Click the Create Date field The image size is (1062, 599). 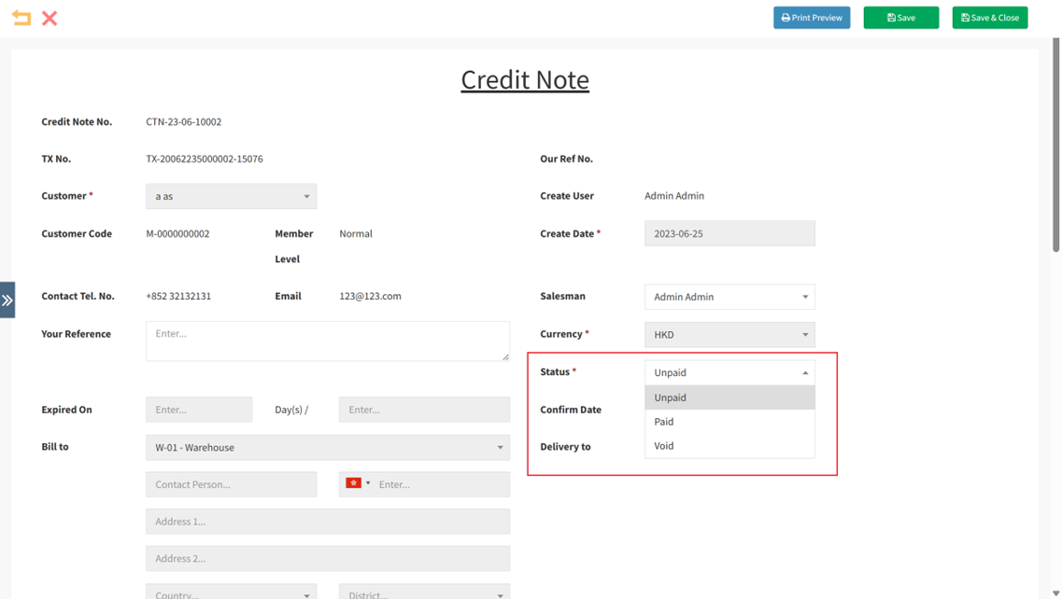click(729, 233)
